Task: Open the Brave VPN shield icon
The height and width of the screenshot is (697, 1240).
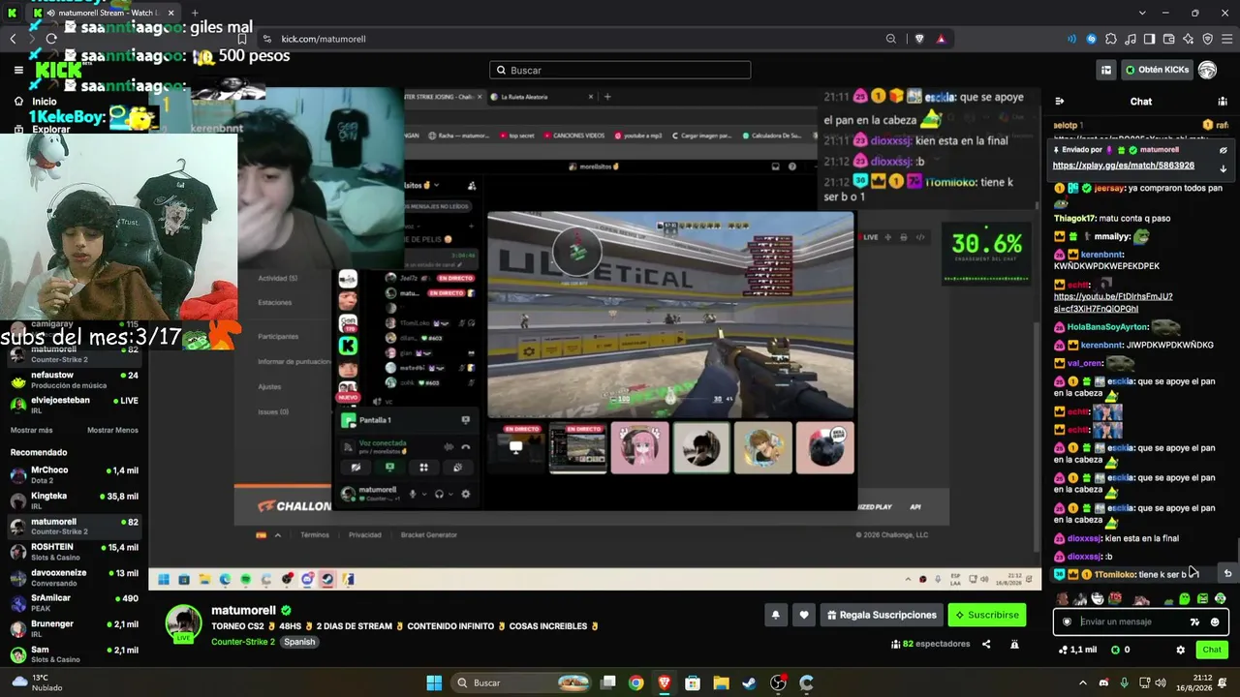Action: click(x=1207, y=39)
